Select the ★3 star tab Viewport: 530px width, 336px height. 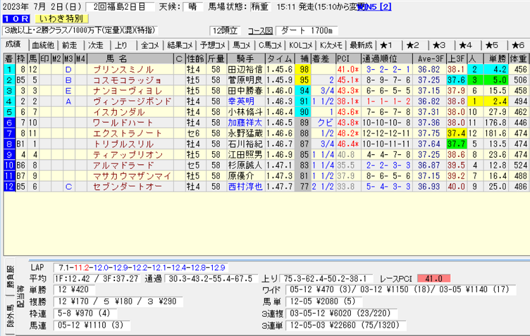click(x=439, y=45)
